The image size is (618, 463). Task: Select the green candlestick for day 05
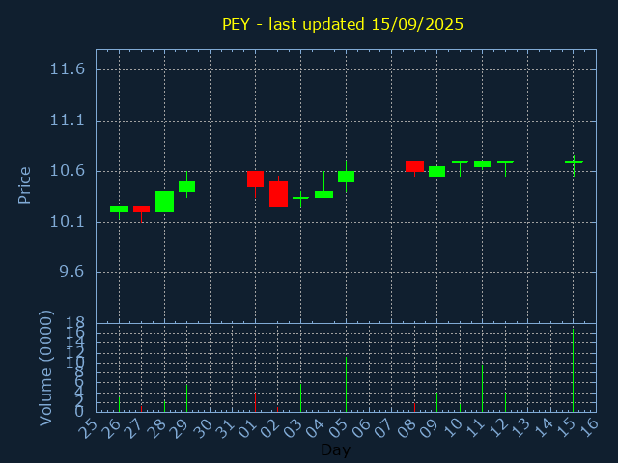[346, 177]
